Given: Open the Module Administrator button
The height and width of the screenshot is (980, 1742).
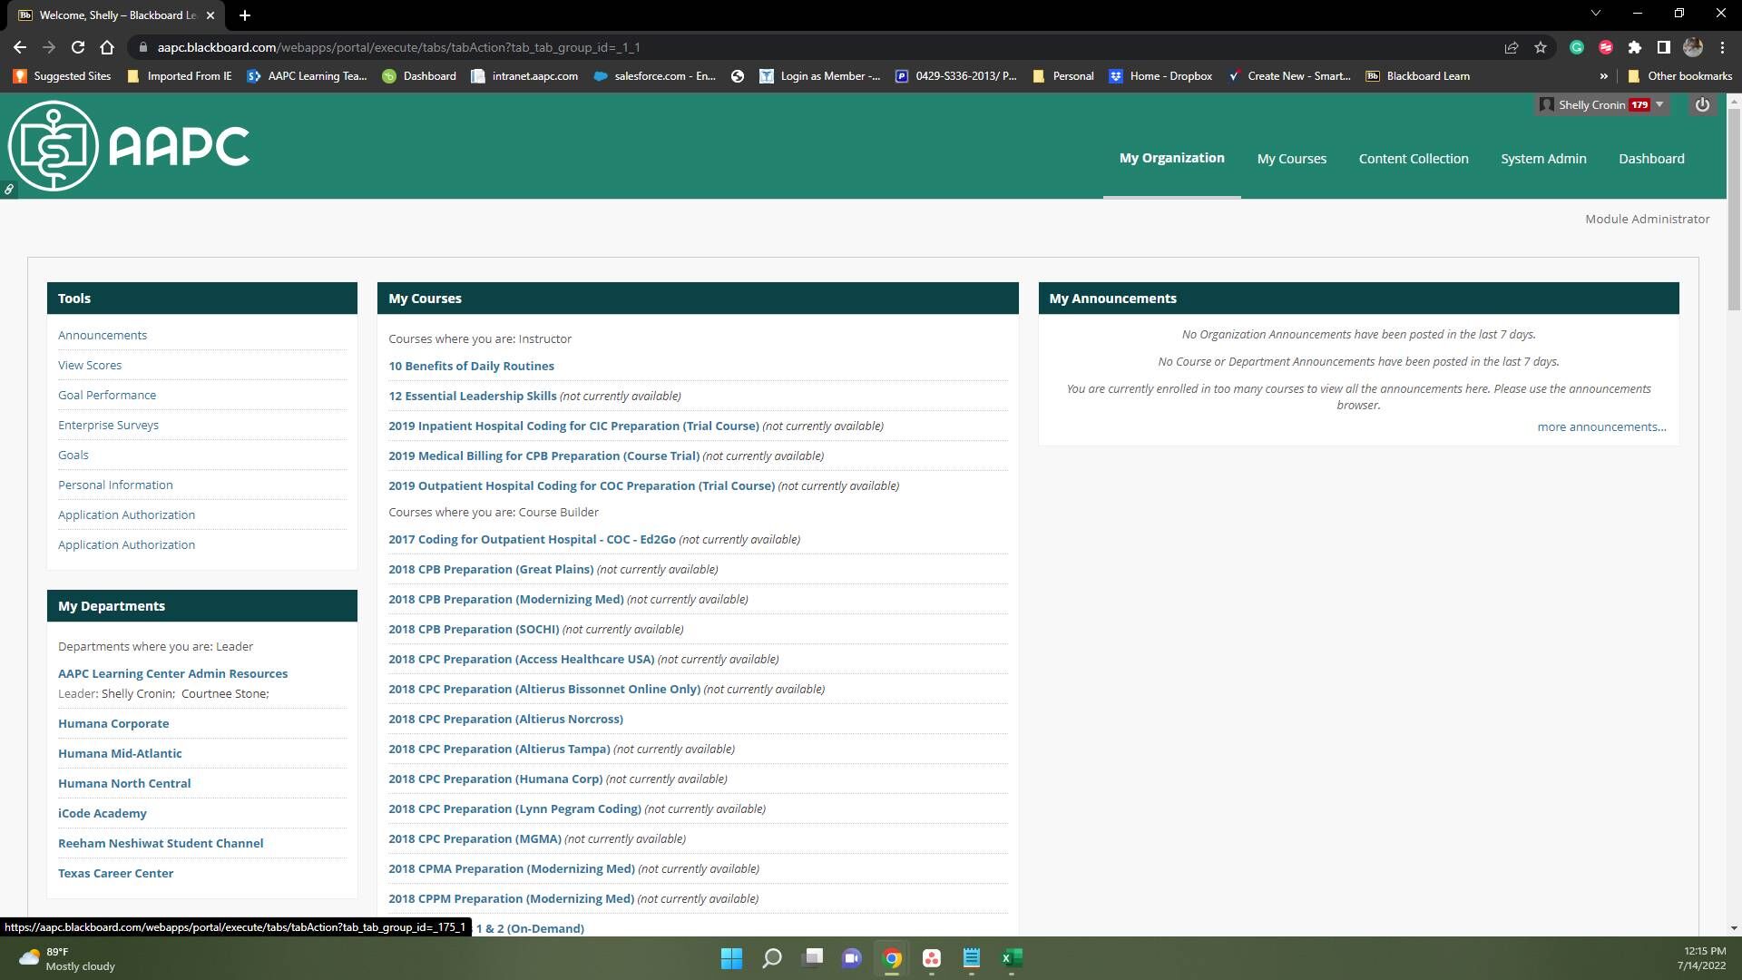Looking at the screenshot, I should (1647, 219).
